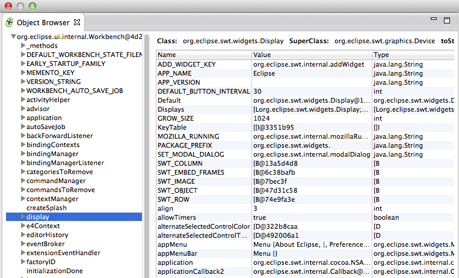Expand the e4Context tree node
Image resolution: width=459 pixels, height=278 pixels.
click(23, 226)
